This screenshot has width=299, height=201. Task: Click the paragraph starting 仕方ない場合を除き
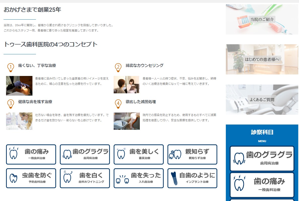(x=72, y=118)
